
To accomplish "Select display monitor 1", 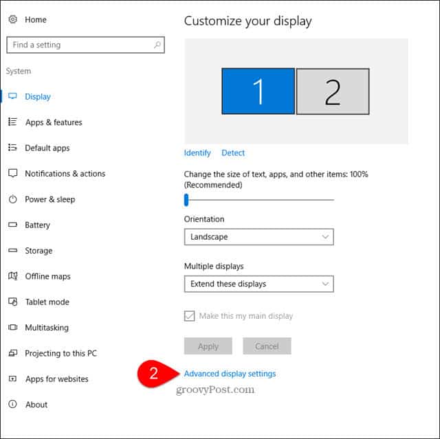I will (x=258, y=91).
